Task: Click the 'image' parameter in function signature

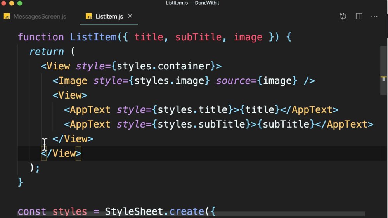Action: (x=248, y=37)
